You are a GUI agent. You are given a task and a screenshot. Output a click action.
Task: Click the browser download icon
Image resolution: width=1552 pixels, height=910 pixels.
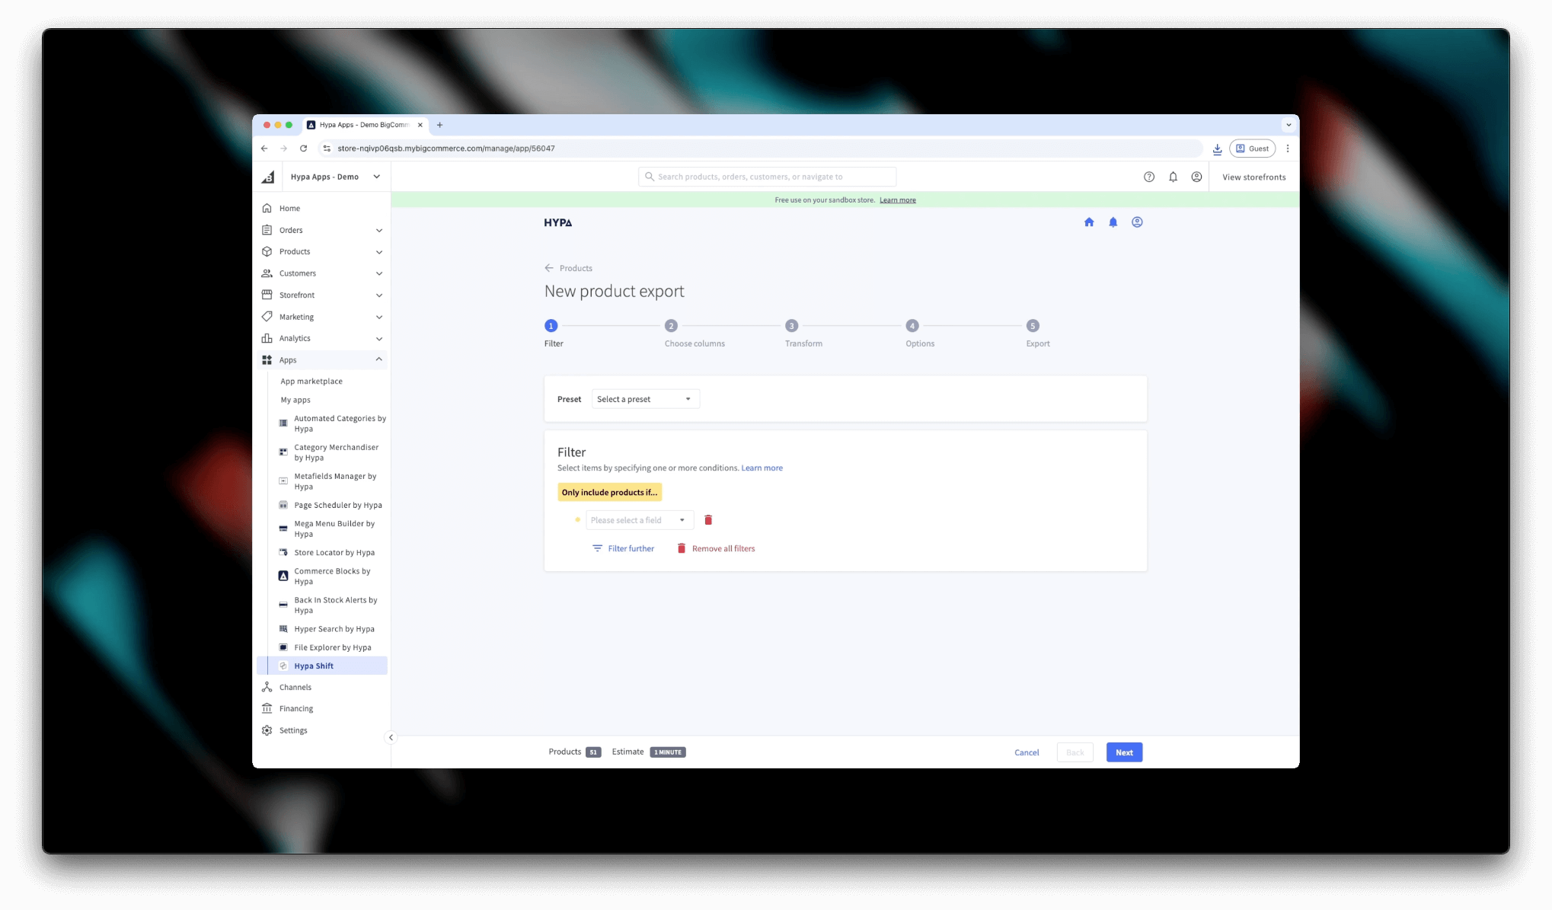pos(1217,148)
